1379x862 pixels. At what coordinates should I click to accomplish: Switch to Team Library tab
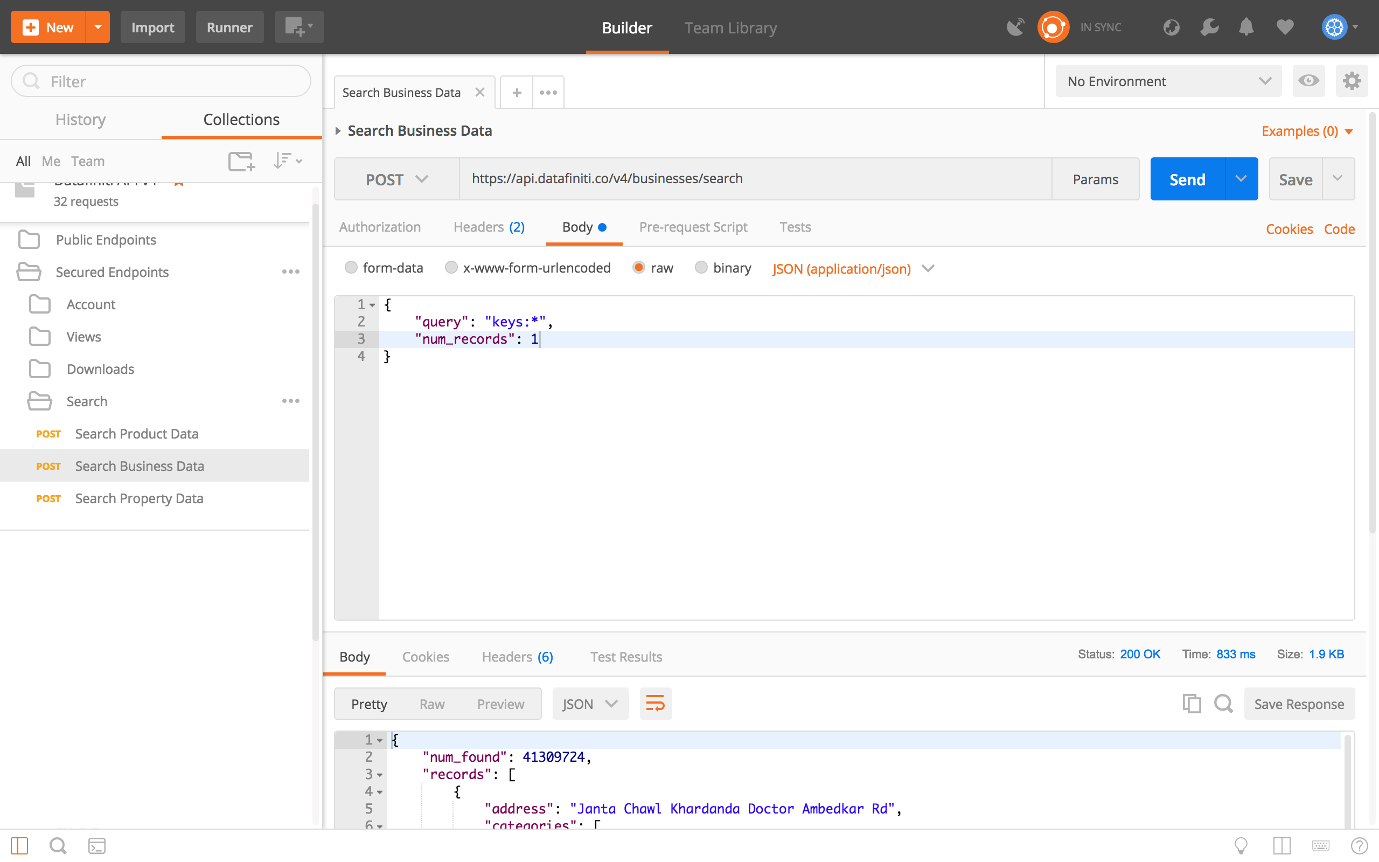[730, 27]
